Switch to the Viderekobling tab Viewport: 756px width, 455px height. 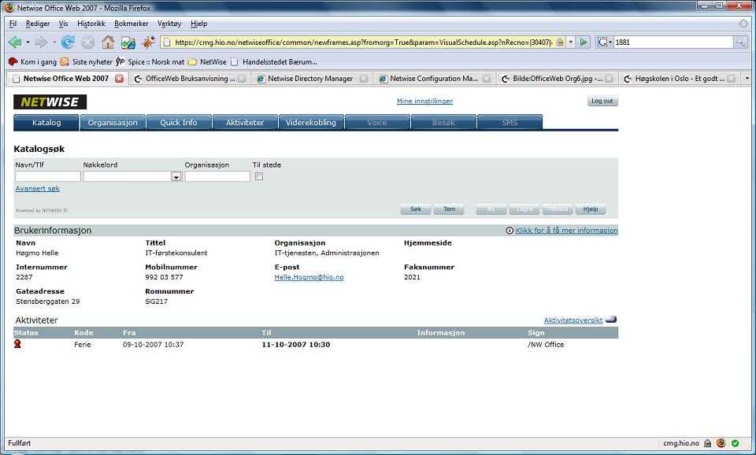coord(311,123)
